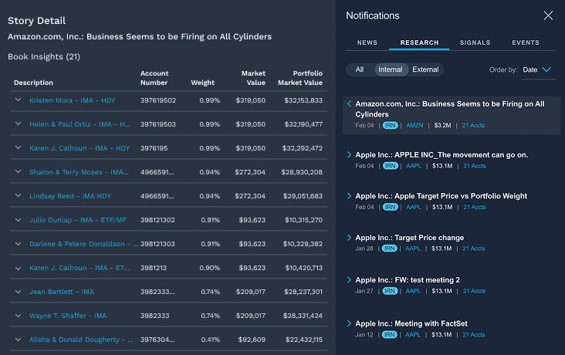Screen dimensions: 565x355
Task: Open Julio Dunlap - IMA - ETF/MF link
Action: point(78,220)
